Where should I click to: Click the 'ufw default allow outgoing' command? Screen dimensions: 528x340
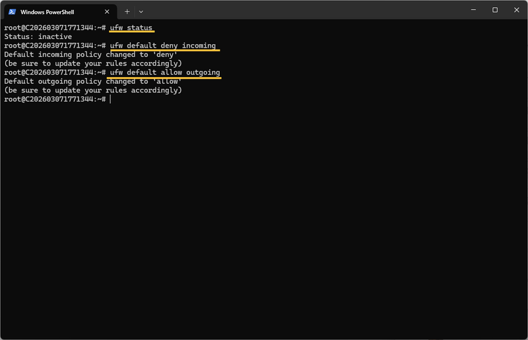pyautogui.click(x=165, y=72)
